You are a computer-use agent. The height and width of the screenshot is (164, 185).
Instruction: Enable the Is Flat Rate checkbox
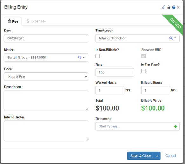pos(143,71)
